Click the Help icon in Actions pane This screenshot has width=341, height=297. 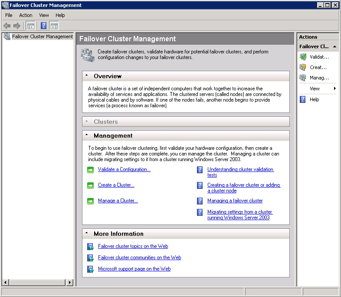pos(302,99)
